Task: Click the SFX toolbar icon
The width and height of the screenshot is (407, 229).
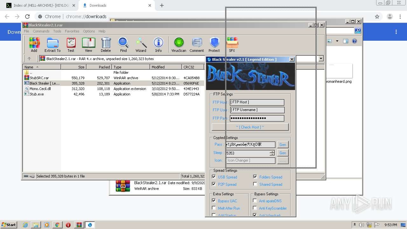Action: [232, 45]
